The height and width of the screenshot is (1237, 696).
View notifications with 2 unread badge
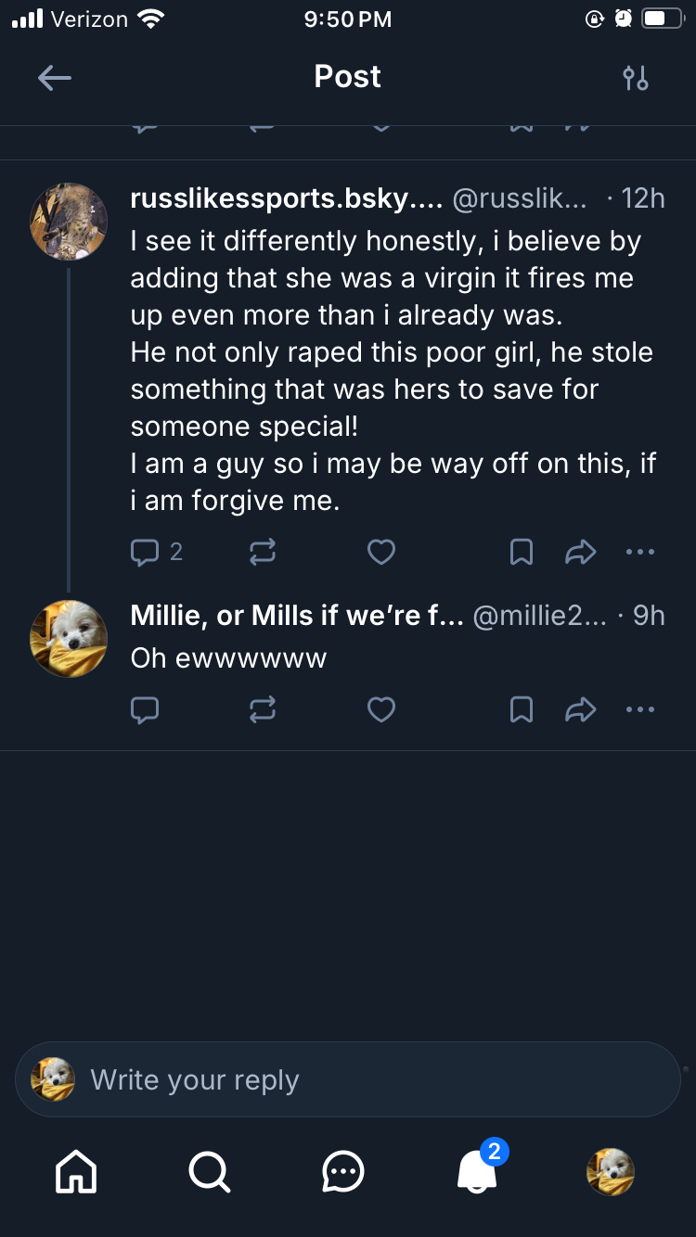479,1172
